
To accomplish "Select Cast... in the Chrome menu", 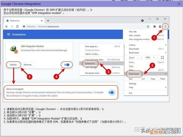I will pyautogui.click(x=146, y=66).
